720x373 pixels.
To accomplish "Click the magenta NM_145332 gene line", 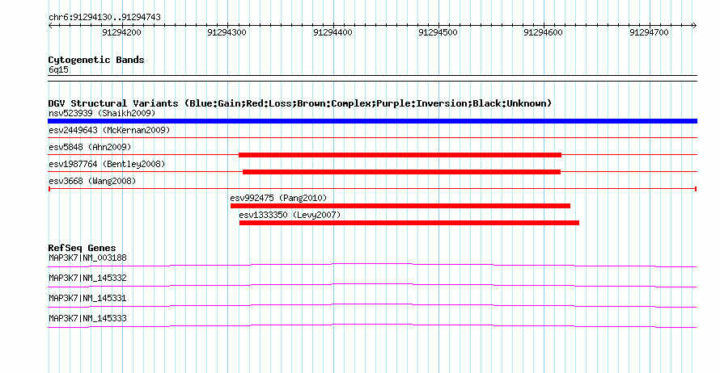I will click(x=372, y=285).
